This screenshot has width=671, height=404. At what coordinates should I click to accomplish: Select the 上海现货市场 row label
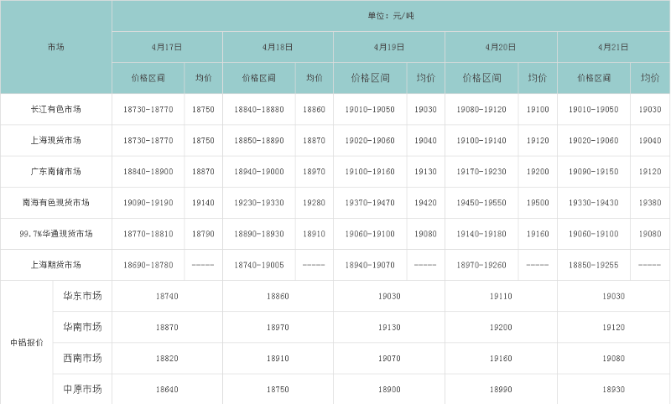click(56, 140)
